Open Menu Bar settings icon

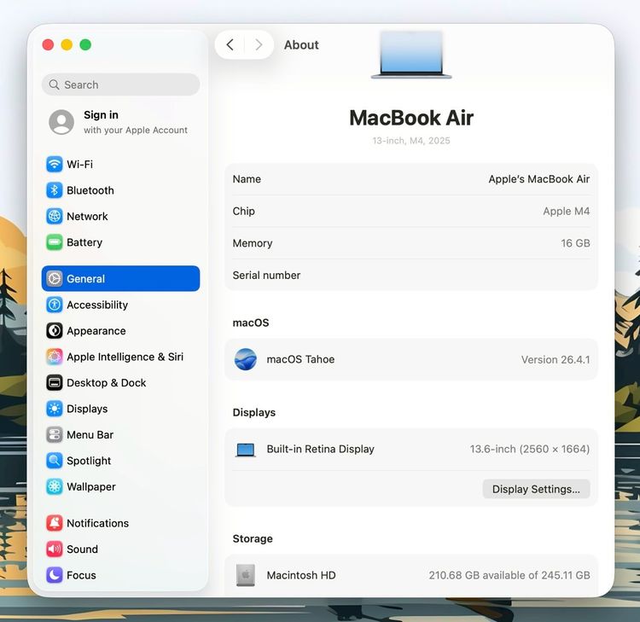pos(55,434)
